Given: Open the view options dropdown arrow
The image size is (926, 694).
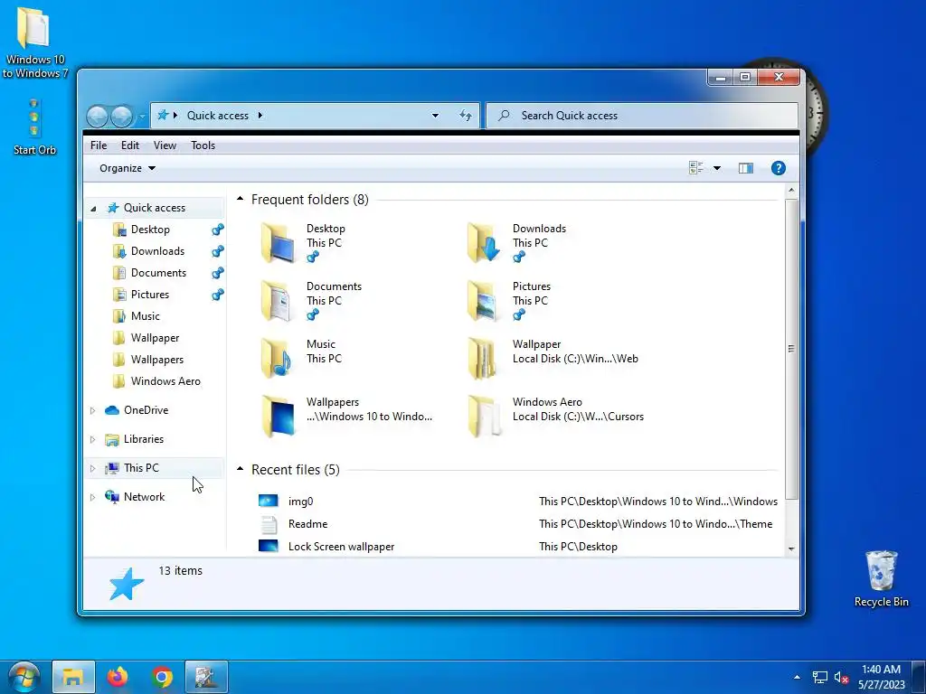Looking at the screenshot, I should pyautogui.click(x=717, y=168).
